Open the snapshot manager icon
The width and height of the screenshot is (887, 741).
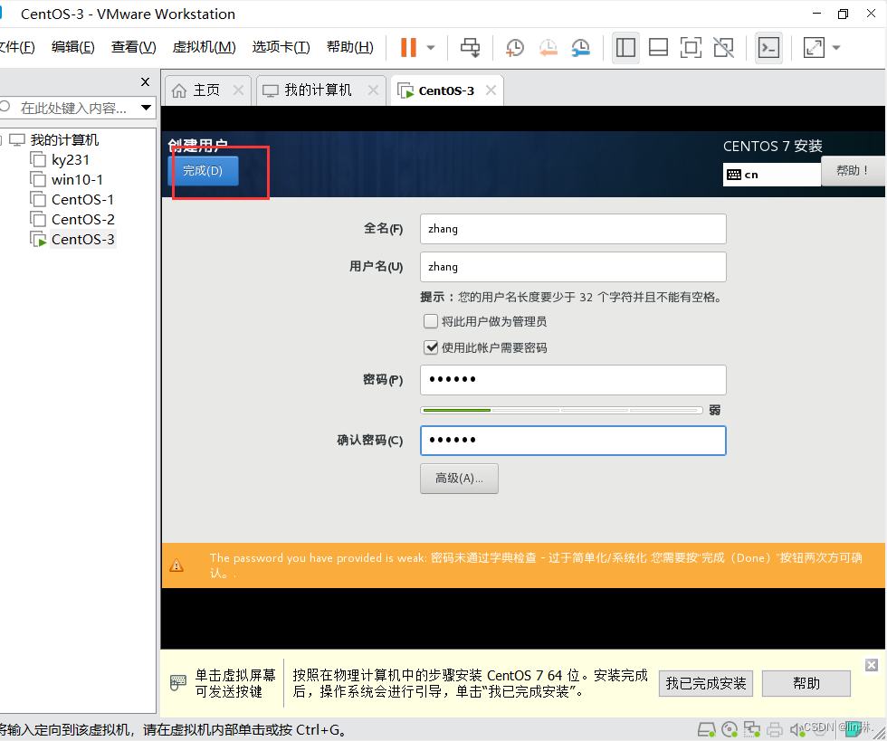pos(580,48)
